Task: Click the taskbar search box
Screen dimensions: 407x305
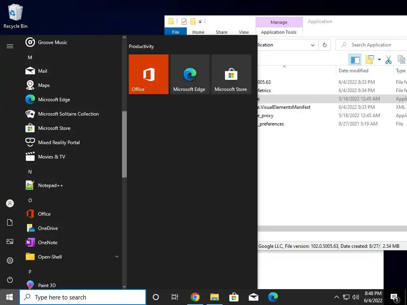Action: [83, 297]
